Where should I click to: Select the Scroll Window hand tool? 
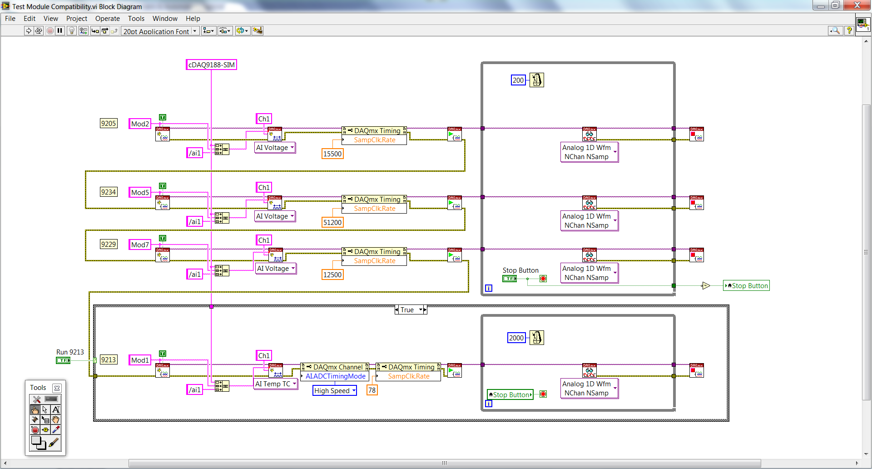click(x=55, y=419)
